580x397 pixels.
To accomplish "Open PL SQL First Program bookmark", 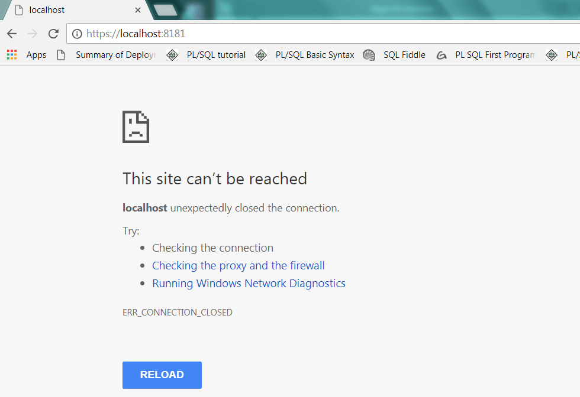I will pyautogui.click(x=496, y=55).
